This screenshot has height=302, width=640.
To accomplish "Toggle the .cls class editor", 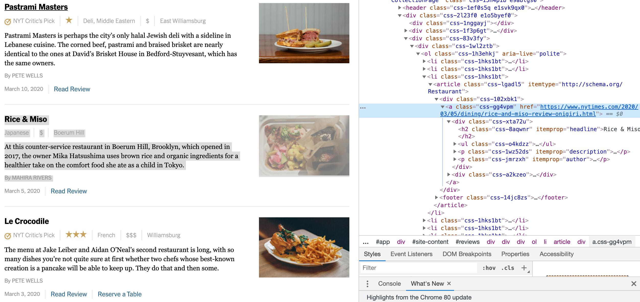I will tap(507, 268).
